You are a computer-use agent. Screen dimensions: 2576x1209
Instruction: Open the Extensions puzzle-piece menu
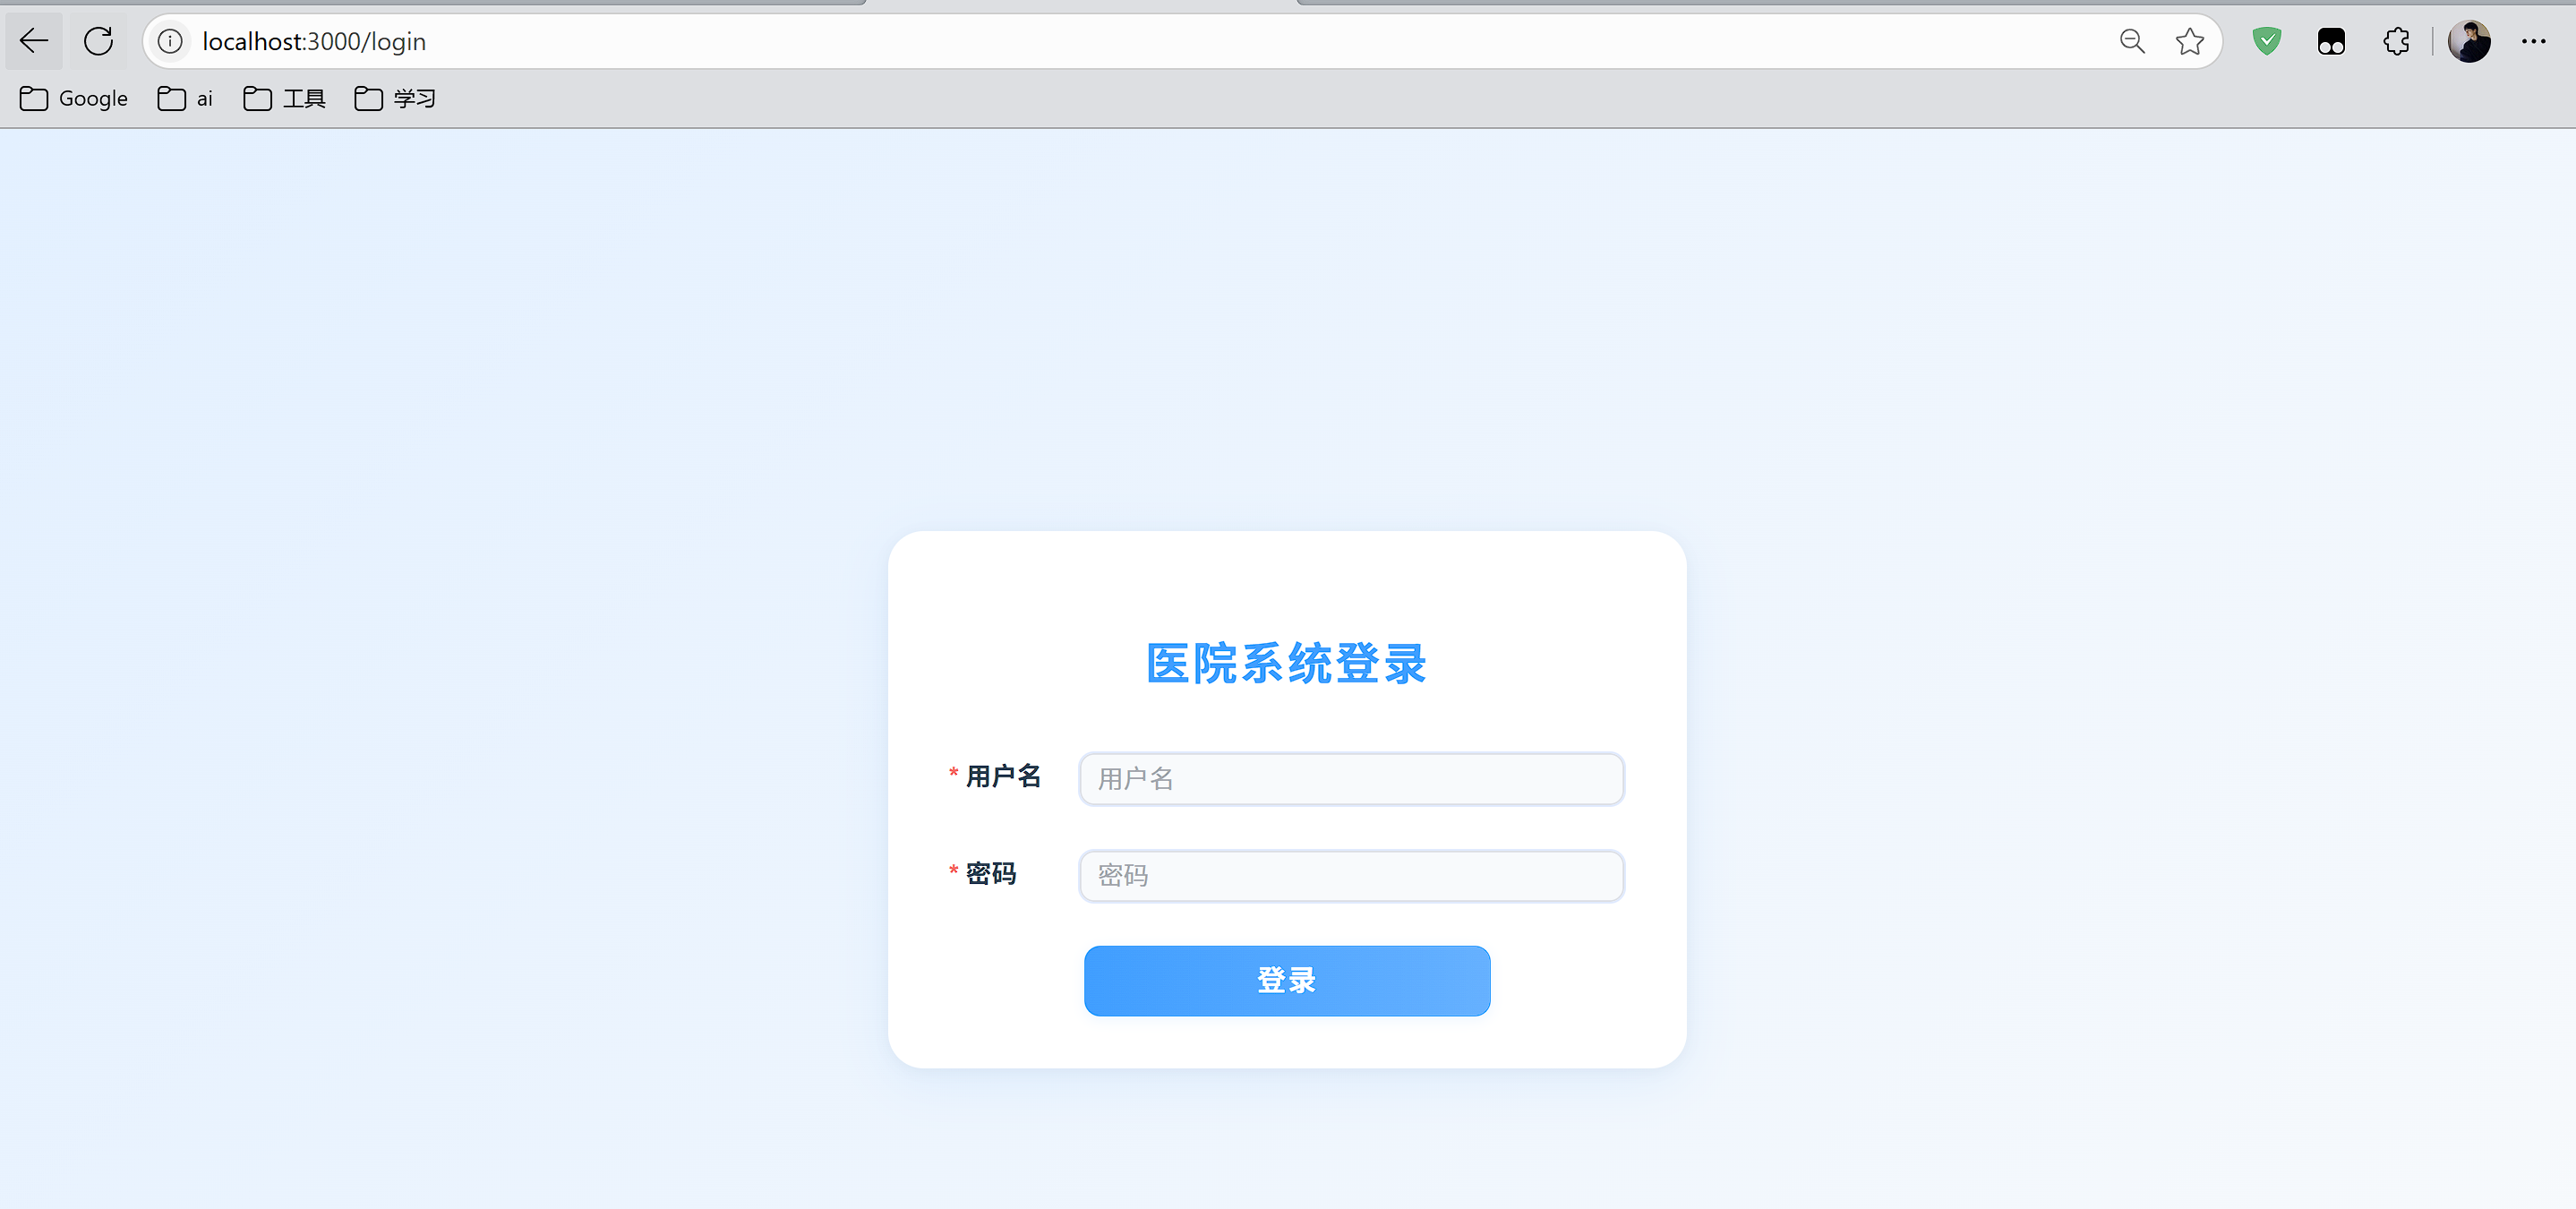click(2396, 41)
